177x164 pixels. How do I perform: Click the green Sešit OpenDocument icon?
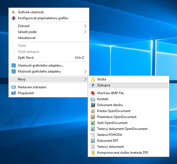(x=93, y=123)
